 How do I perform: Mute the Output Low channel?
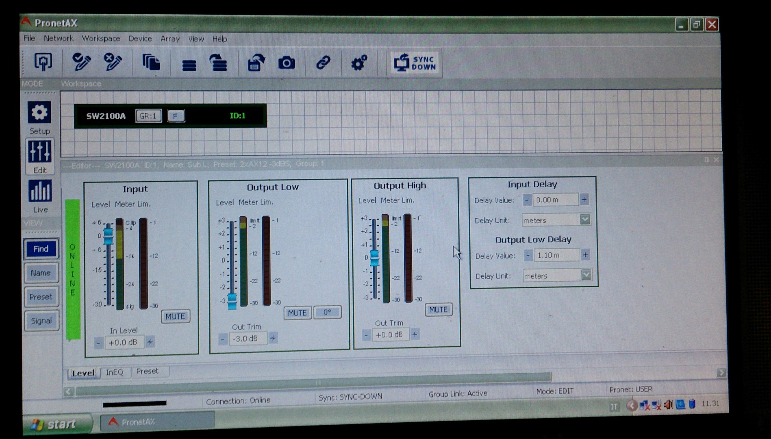pyautogui.click(x=297, y=313)
